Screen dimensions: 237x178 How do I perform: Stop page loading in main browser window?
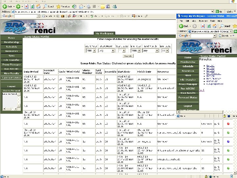[x=27, y=6]
